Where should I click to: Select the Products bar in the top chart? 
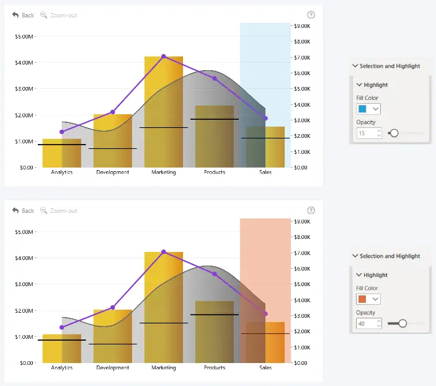point(215,137)
